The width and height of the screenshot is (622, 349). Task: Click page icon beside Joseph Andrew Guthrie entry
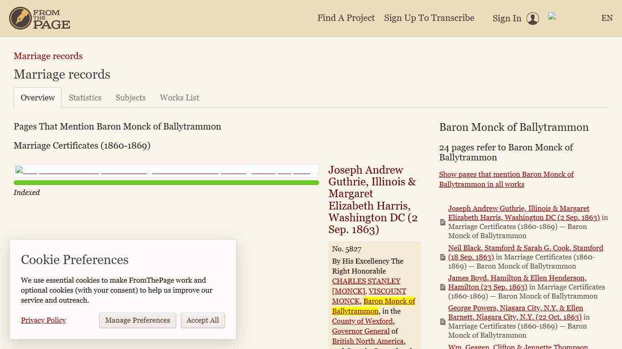(443, 222)
